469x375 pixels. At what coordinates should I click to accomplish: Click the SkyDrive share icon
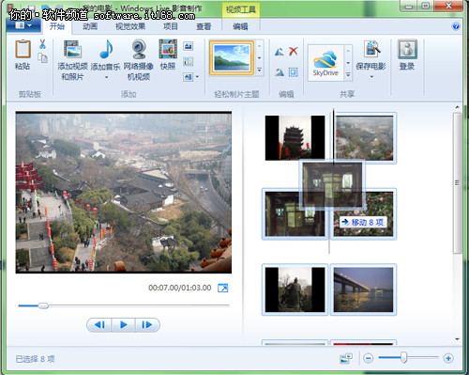325,63
